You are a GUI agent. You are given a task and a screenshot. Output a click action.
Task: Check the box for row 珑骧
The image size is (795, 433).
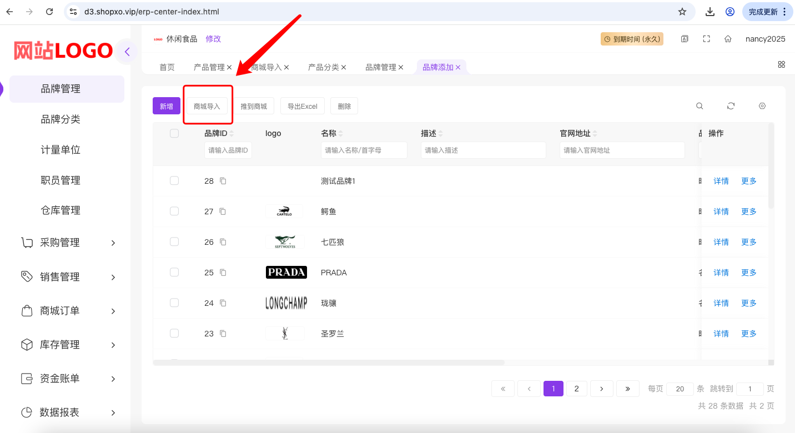pos(174,303)
